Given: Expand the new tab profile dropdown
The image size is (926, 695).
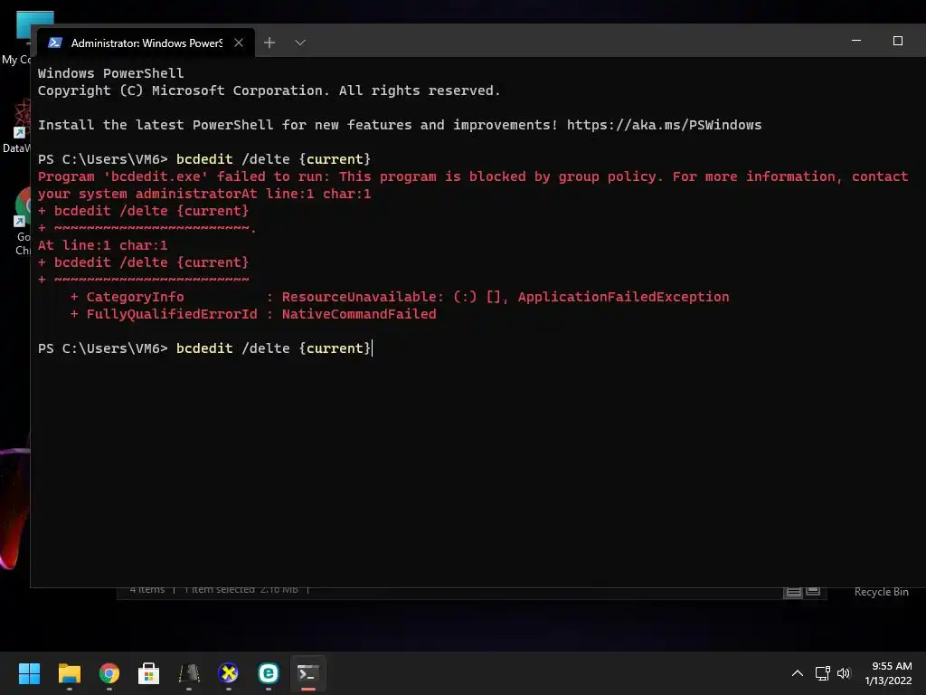Looking at the screenshot, I should [x=300, y=43].
